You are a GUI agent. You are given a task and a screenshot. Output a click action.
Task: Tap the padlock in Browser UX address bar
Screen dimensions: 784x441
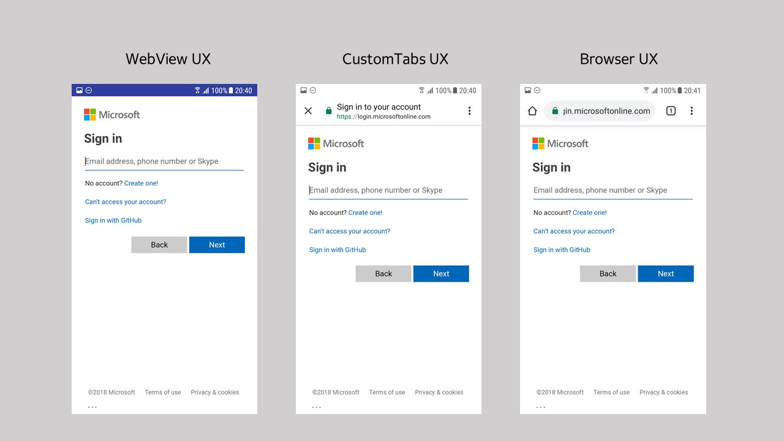tap(556, 111)
